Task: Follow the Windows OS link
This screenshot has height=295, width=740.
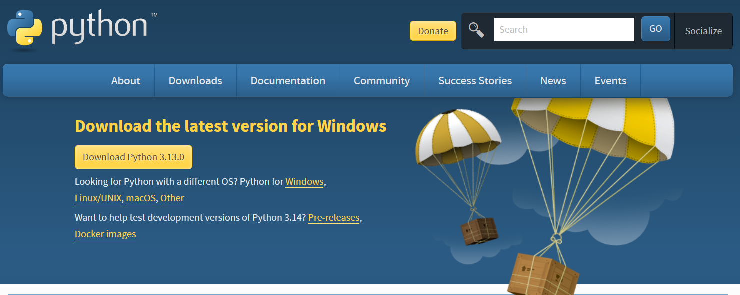Action: (304, 182)
